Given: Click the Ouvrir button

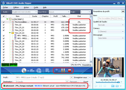Looking at the screenshot, I should pyautogui.click(x=86, y=81).
